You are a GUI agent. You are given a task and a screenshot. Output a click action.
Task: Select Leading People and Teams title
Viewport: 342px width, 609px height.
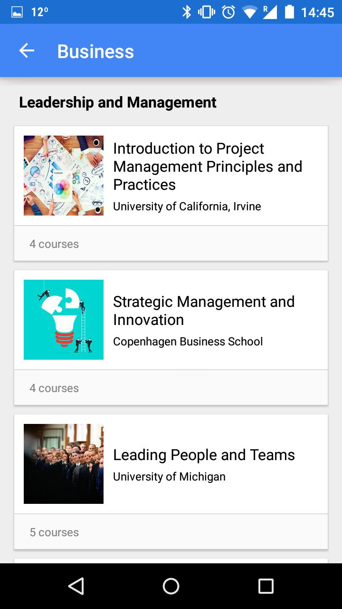(x=204, y=455)
